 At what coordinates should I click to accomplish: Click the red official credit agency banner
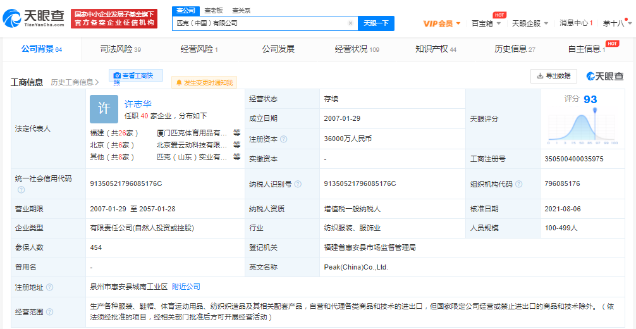click(x=114, y=19)
